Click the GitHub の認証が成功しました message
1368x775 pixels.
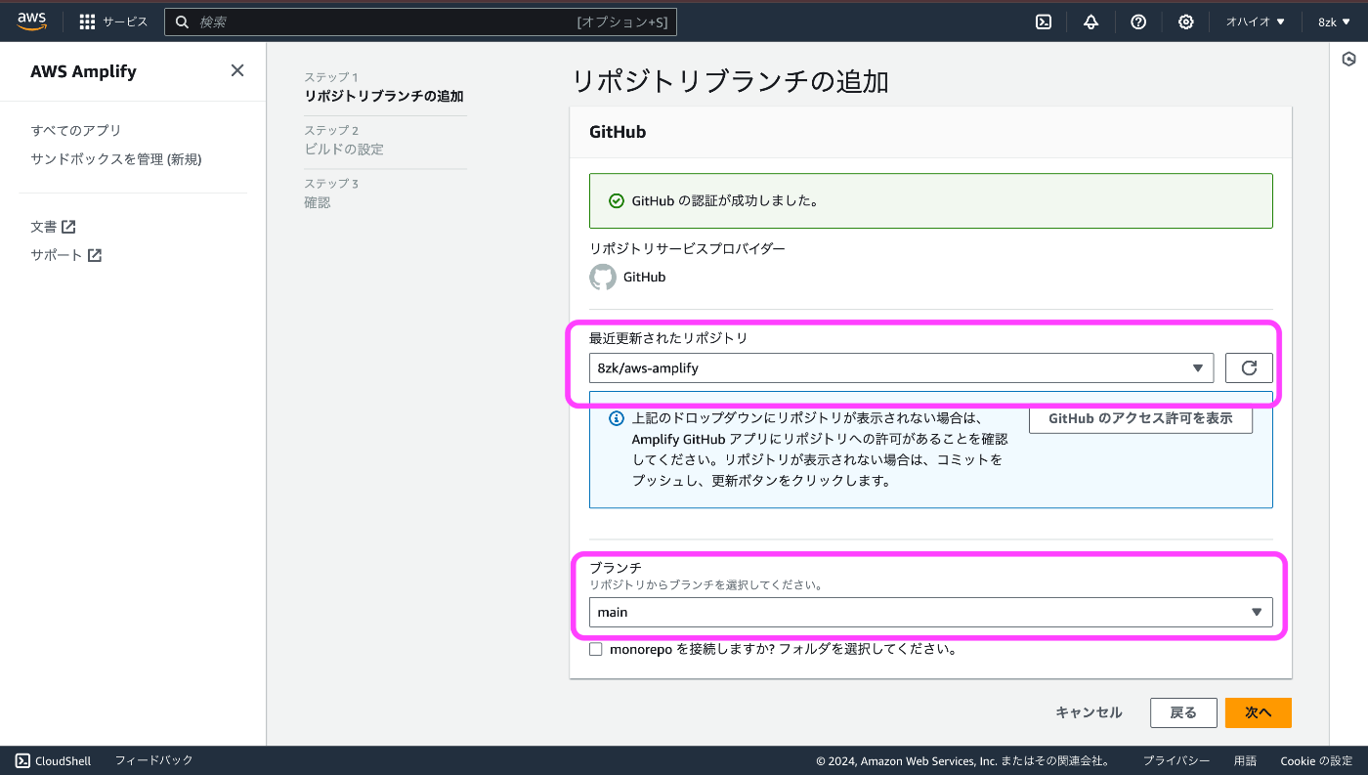[x=725, y=200]
